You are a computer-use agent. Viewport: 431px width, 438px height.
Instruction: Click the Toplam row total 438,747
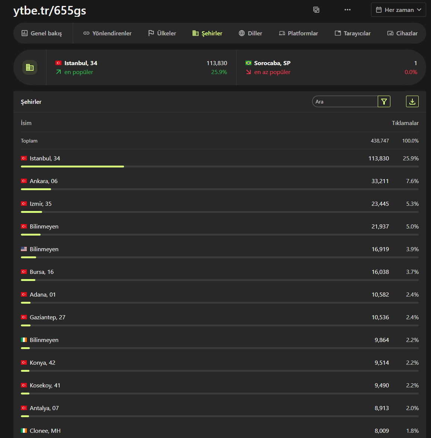[380, 141]
